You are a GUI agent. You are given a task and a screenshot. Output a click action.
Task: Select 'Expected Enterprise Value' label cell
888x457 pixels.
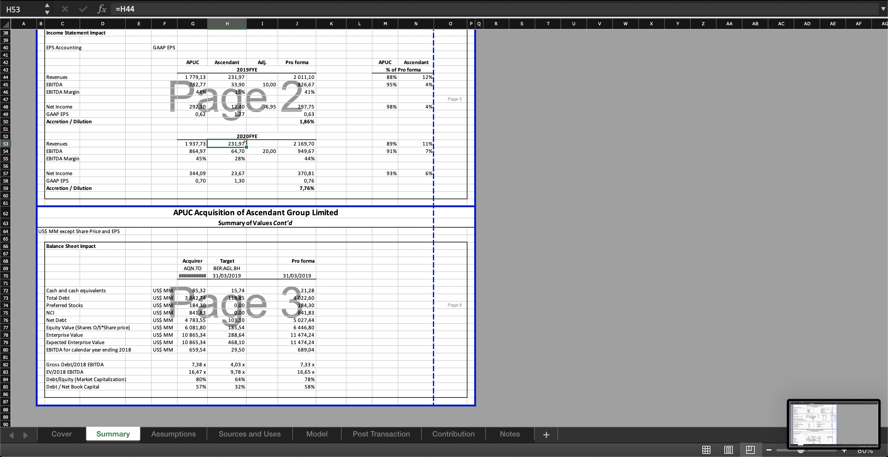(75, 342)
